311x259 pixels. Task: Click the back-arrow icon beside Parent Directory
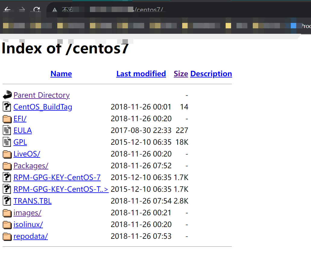pyautogui.click(x=7, y=95)
